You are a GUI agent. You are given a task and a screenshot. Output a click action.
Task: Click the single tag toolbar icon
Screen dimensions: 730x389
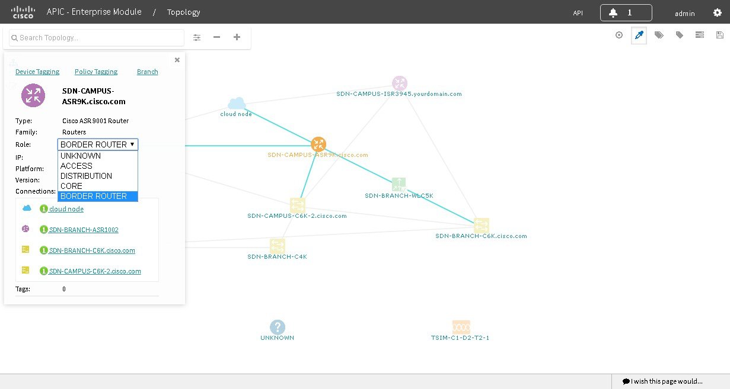click(x=680, y=35)
